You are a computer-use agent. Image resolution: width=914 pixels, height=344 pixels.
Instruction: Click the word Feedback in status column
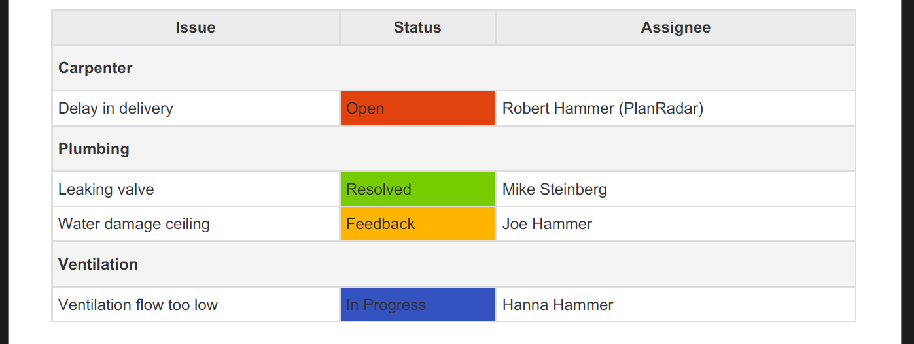(x=380, y=224)
